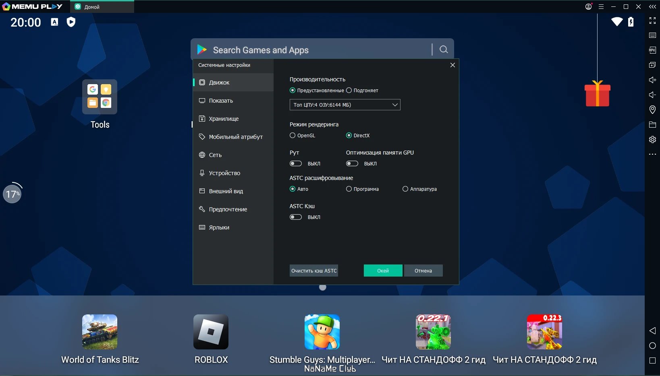Expand the Топ ЦПУ:4 ОЗУ:6144 МБ dropdown
Screen dimensions: 660x376
coord(345,105)
